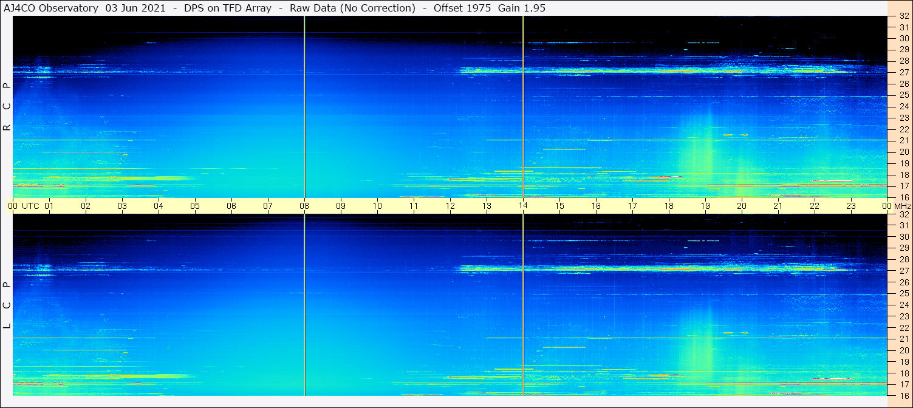Click the 27 MHz label on the LCP frequency scale
The image size is (913, 408).
(x=903, y=271)
